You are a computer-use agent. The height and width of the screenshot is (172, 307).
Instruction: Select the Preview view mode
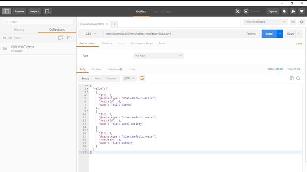(x=111, y=78)
